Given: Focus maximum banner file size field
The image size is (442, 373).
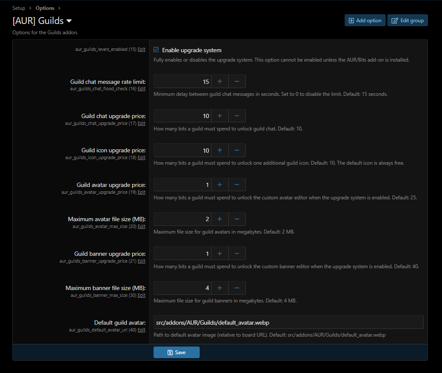Looking at the screenshot, I should tap(183, 288).
